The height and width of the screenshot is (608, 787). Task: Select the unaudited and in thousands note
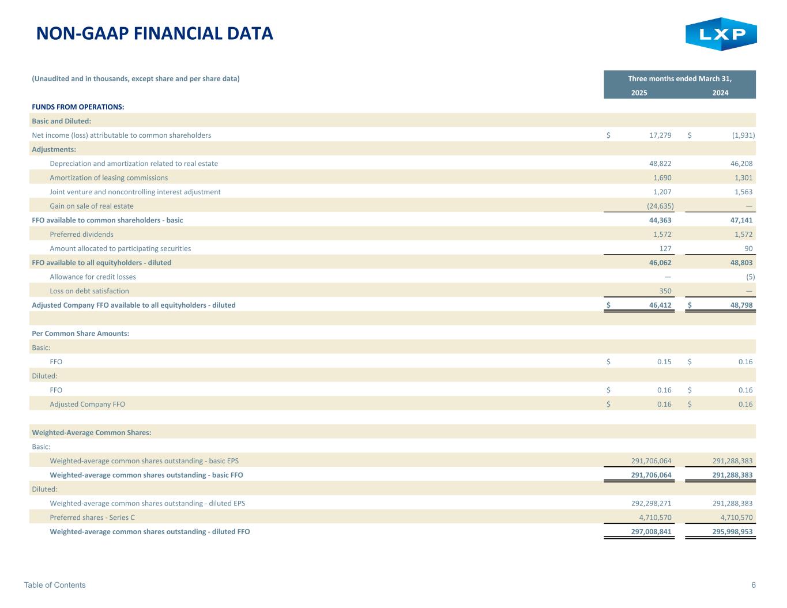[135, 78]
